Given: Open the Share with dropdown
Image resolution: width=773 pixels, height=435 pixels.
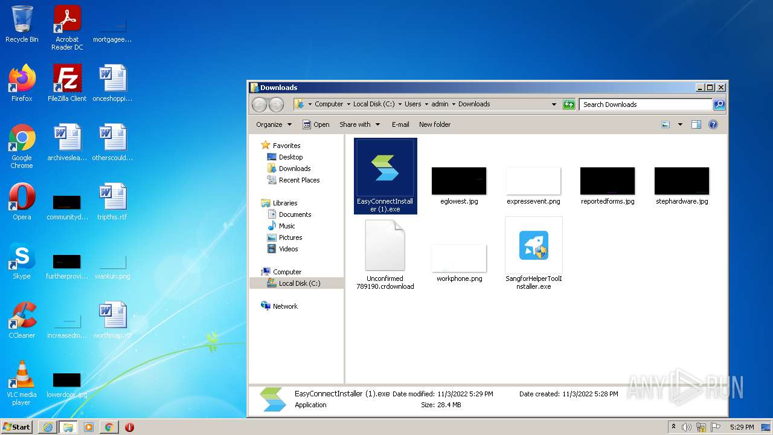Looking at the screenshot, I should coord(360,124).
